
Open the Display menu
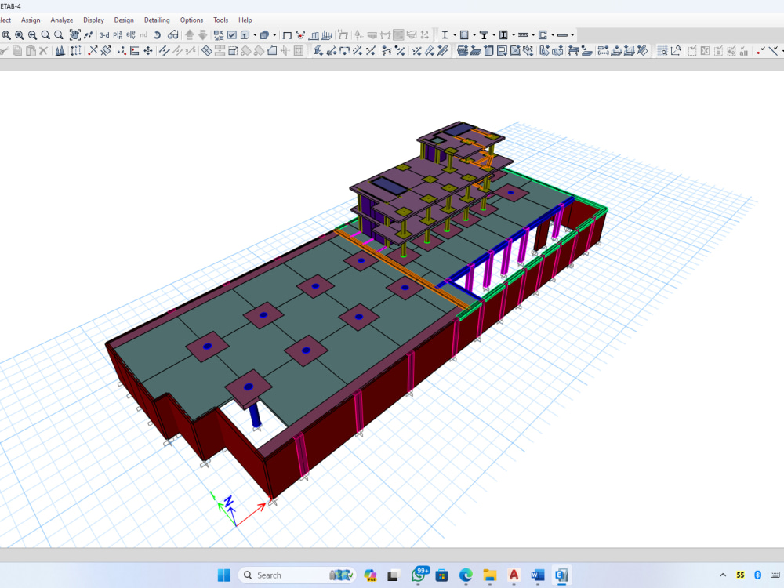93,20
